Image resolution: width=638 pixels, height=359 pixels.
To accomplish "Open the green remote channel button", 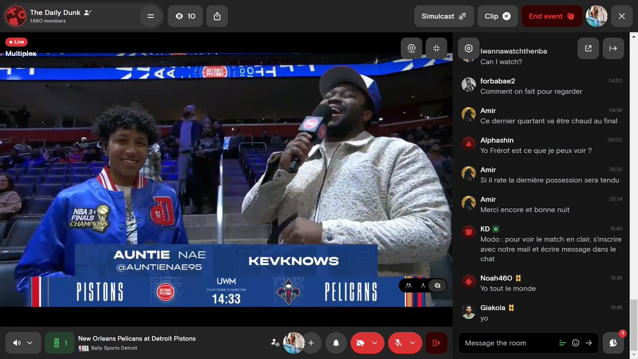I will tap(60, 343).
